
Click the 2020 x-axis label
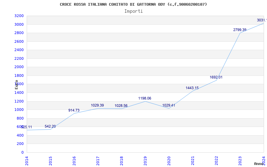click(x=169, y=161)
